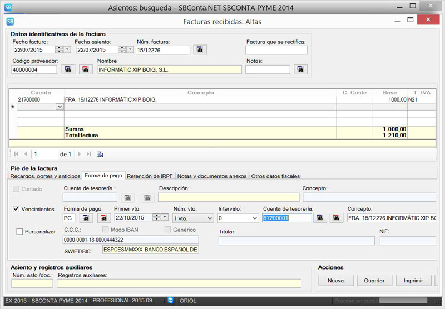
Task: Expand the Núm. vto. dropdown
Action: click(209, 218)
